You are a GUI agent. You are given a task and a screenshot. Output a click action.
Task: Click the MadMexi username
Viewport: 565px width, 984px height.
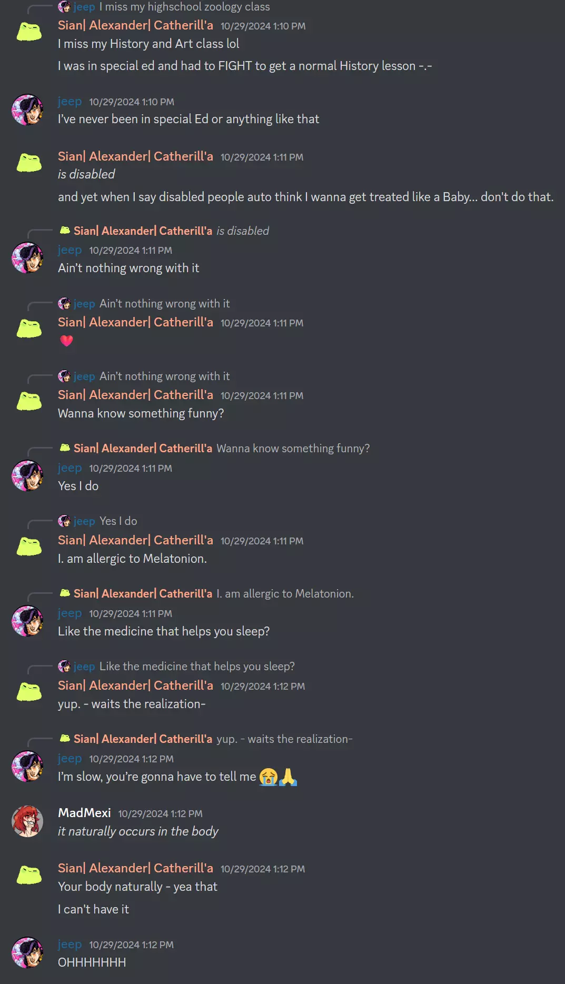coord(84,813)
